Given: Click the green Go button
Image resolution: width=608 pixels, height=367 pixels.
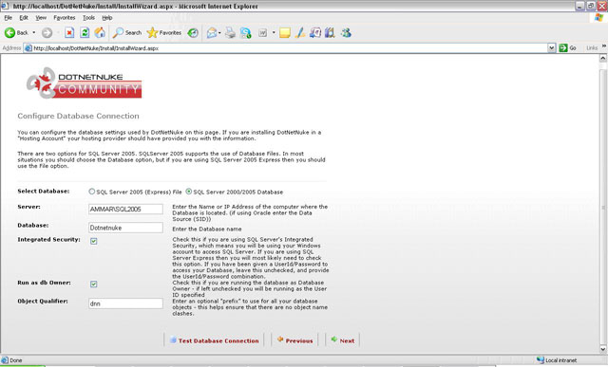Looking at the screenshot, I should coord(568,48).
